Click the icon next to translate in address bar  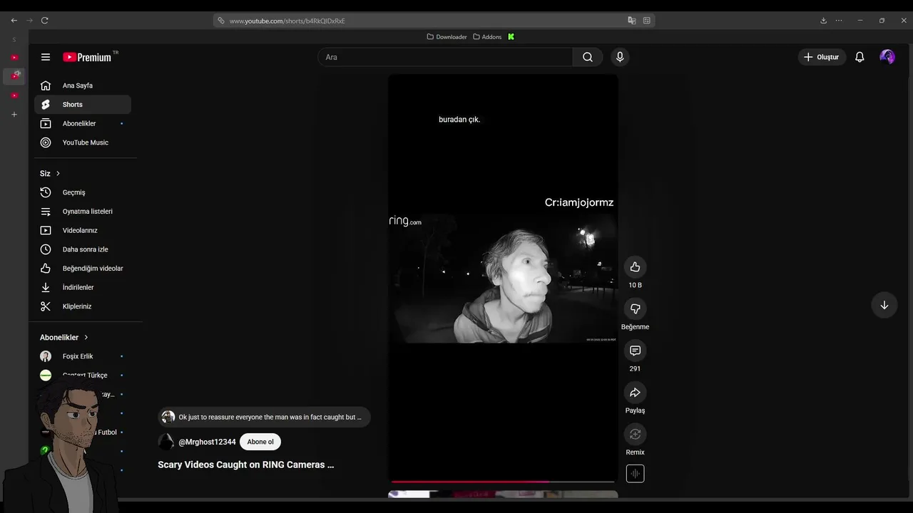click(646, 21)
